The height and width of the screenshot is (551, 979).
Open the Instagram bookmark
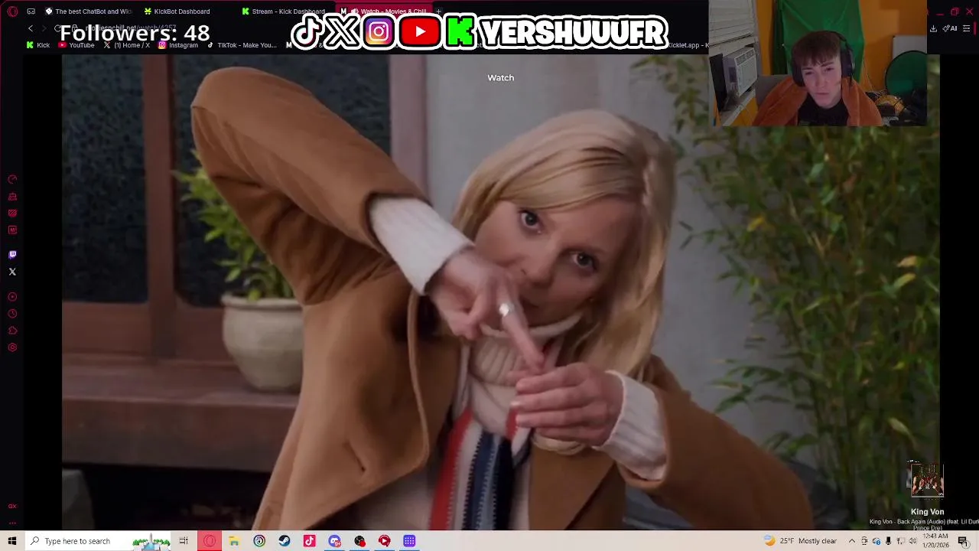(177, 45)
